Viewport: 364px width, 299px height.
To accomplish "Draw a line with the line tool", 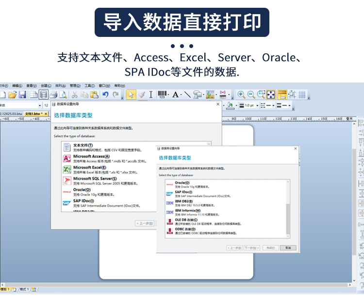I will pyautogui.click(x=187, y=95).
